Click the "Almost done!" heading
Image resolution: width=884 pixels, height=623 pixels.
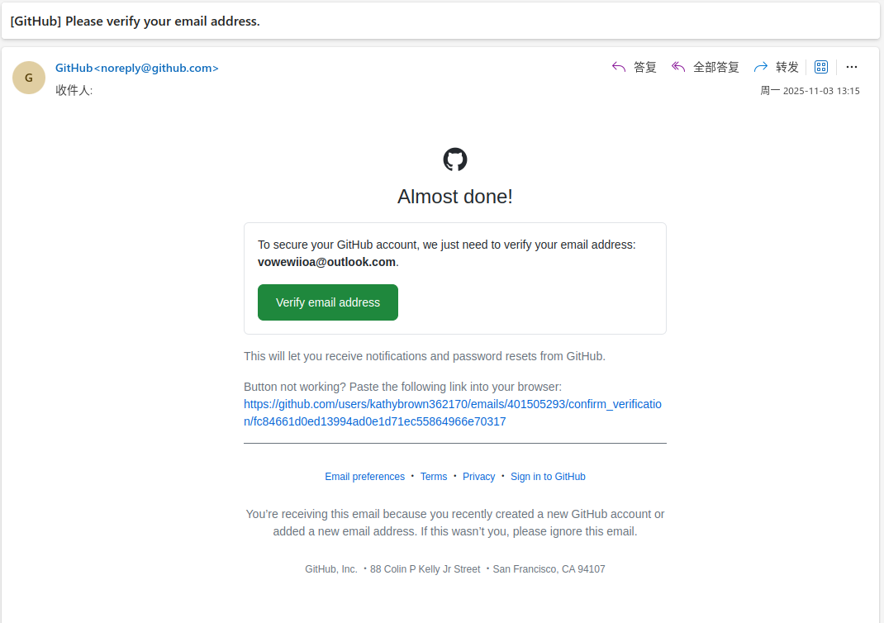pos(455,197)
